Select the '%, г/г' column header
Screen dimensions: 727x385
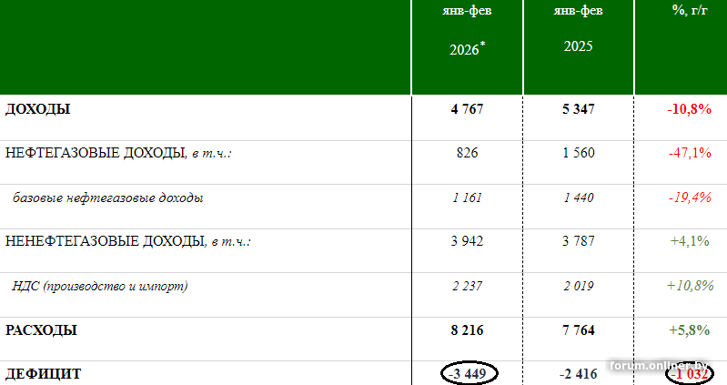pyautogui.click(x=688, y=10)
